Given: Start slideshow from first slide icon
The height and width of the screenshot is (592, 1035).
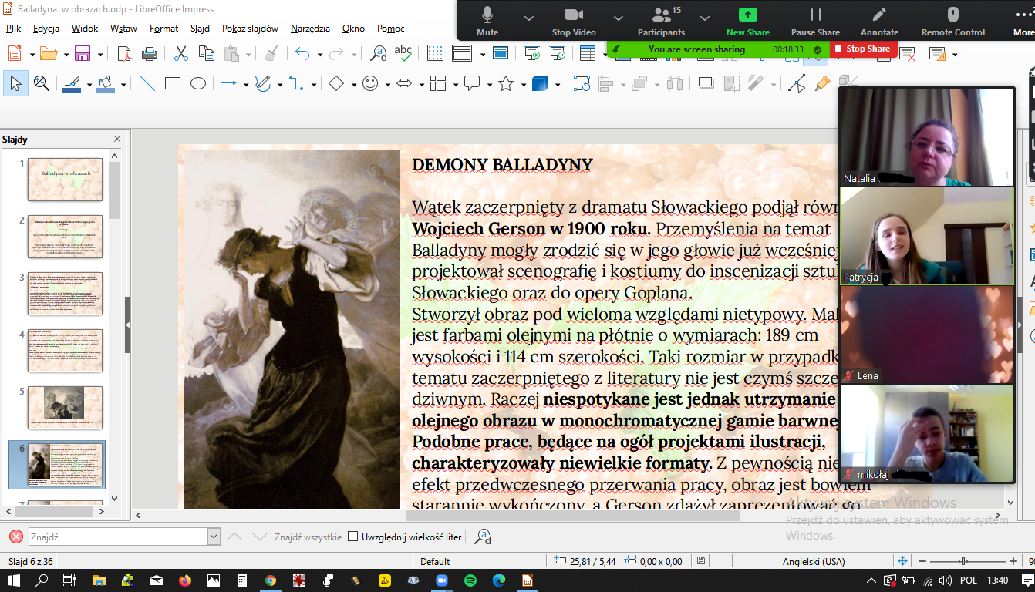Looking at the screenshot, I should pyautogui.click(x=532, y=53).
